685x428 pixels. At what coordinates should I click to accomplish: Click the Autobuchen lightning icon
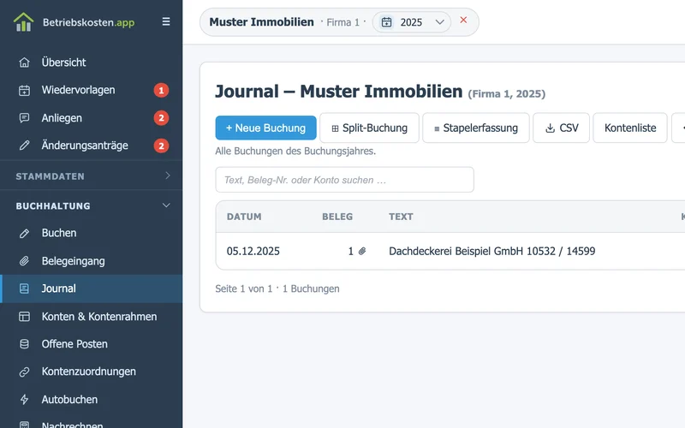[x=25, y=400]
